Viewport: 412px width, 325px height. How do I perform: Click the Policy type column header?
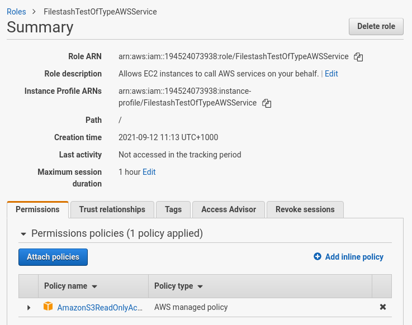(260, 286)
